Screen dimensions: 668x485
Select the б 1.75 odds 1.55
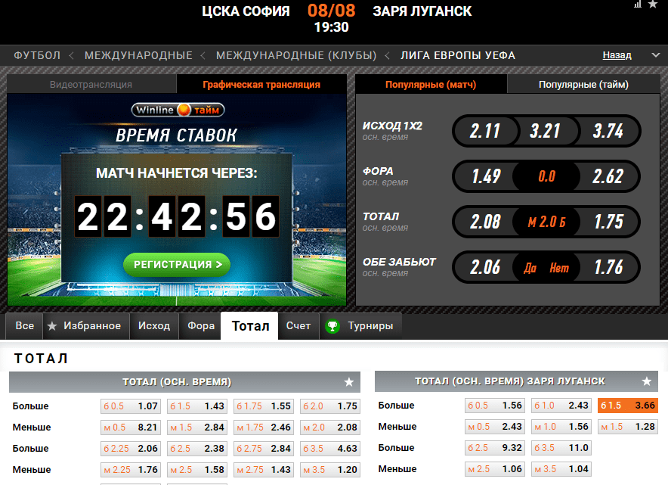(264, 406)
